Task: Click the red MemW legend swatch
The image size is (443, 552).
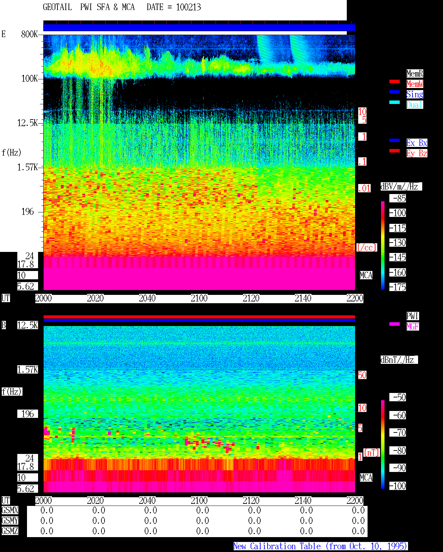Action: pos(395,81)
